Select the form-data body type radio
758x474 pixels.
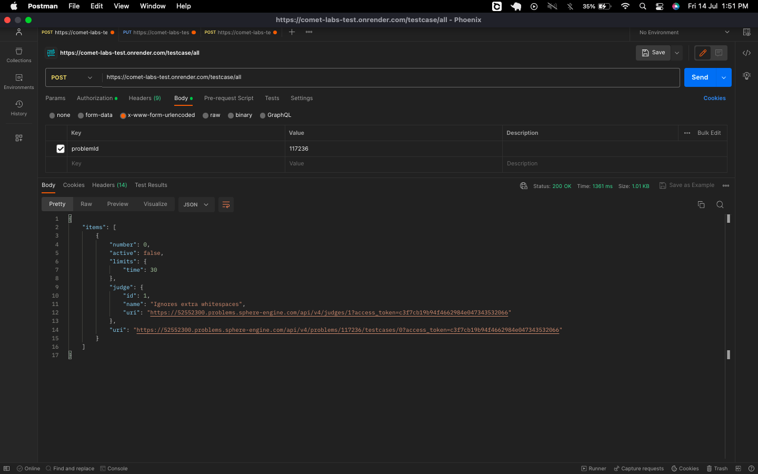(x=81, y=115)
